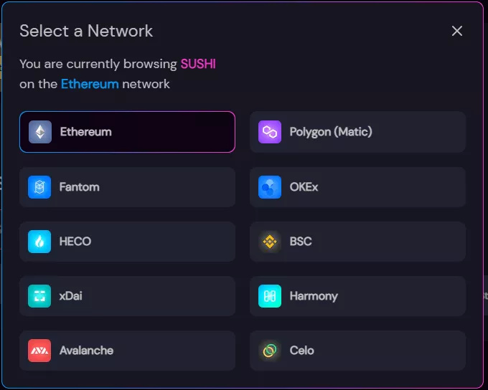Click the pink SUSHI text

tap(198, 64)
